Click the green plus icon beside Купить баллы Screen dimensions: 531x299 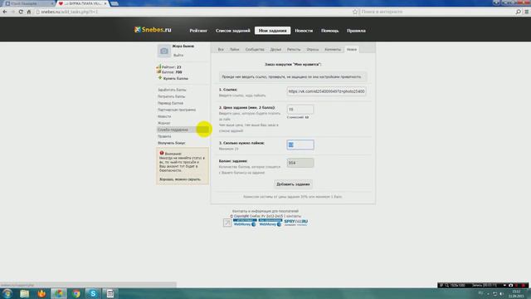pos(160,78)
